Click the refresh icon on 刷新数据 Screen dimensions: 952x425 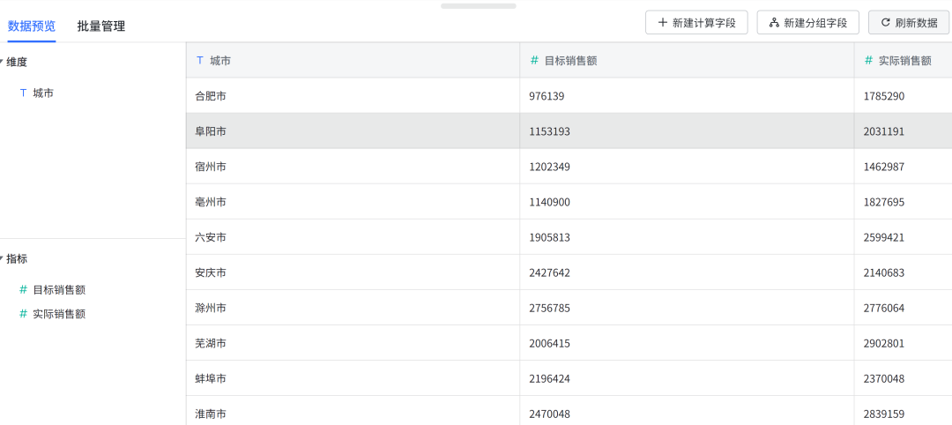[885, 23]
